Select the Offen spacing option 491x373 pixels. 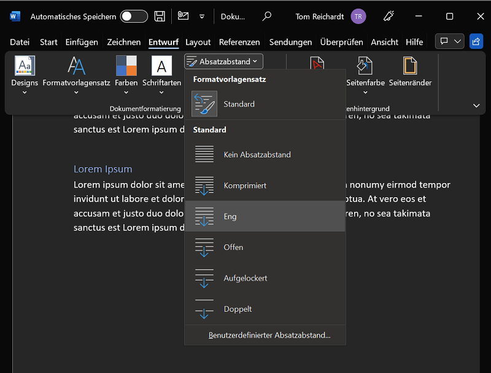[265, 247]
